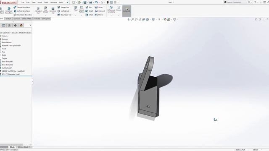Pin the menu bar with pushpin
The image size is (269, 151).
coord(67,3)
